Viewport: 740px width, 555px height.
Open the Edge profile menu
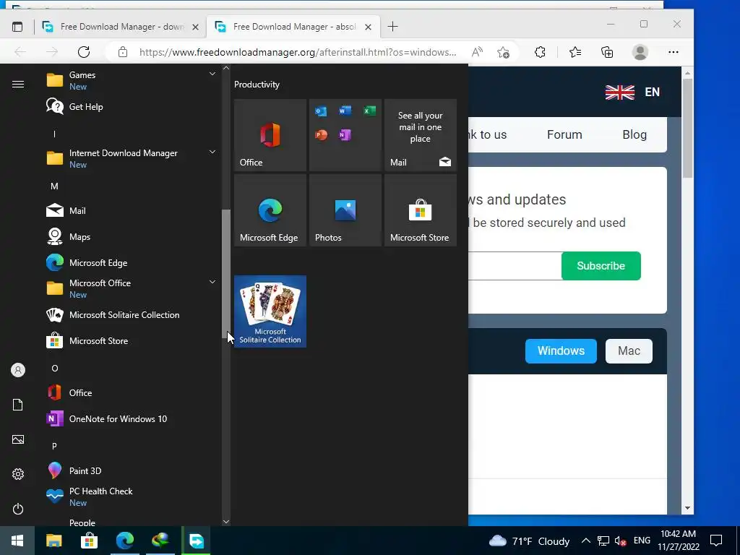click(x=640, y=52)
